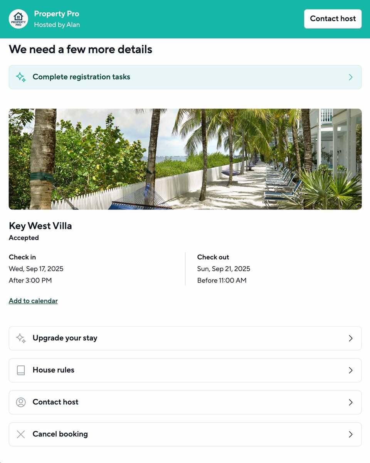Click the Property Pro header title
Screen dimensions: 370x463
(56, 14)
